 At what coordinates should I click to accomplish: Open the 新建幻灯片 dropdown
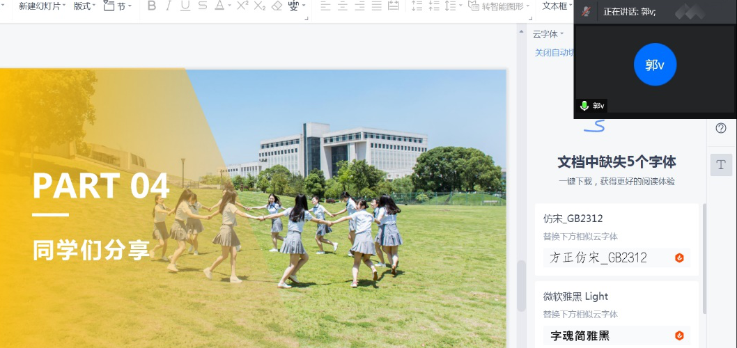(x=42, y=6)
